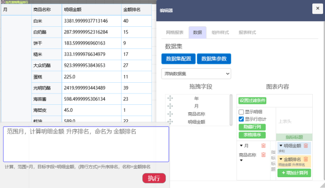Click the 年 field in the drag list
Screen dimensions: 325x188
(x=196, y=98)
